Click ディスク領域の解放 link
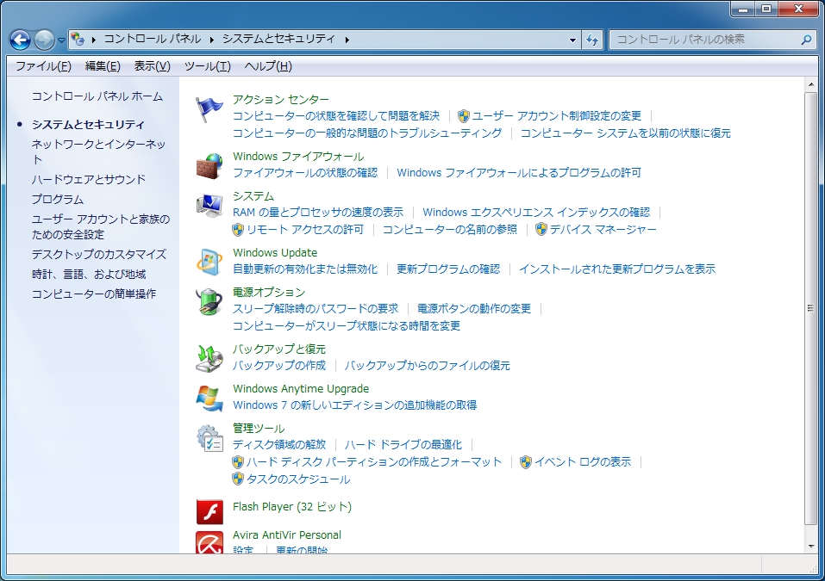 pyautogui.click(x=279, y=444)
